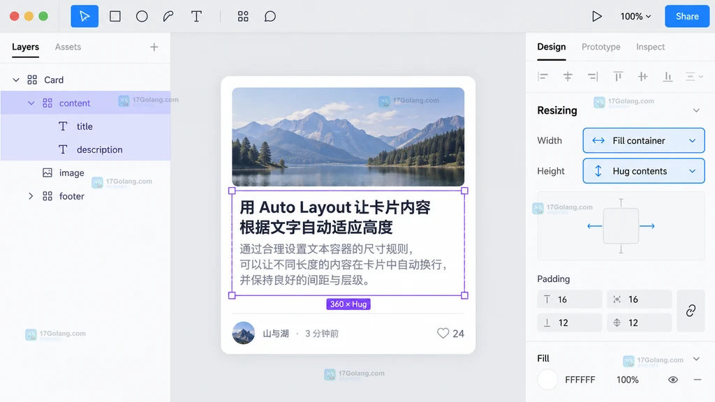The width and height of the screenshot is (715, 402).
Task: Add a new page with plus icon
Action: (x=154, y=47)
